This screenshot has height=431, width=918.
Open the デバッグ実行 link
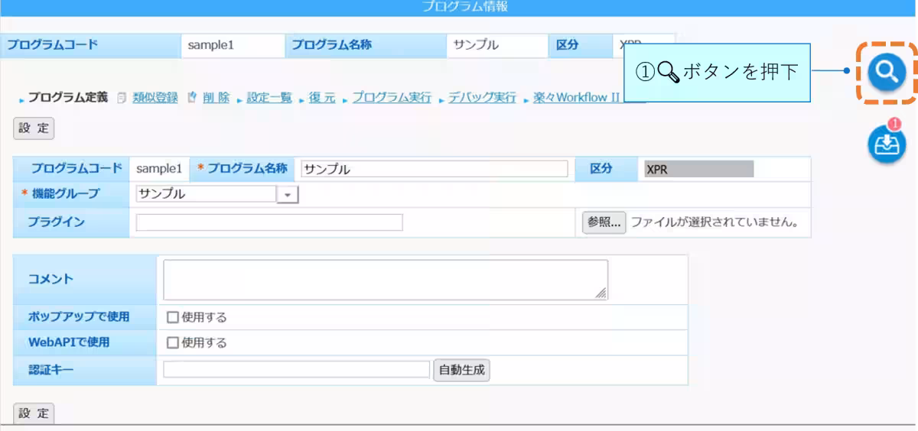(482, 98)
